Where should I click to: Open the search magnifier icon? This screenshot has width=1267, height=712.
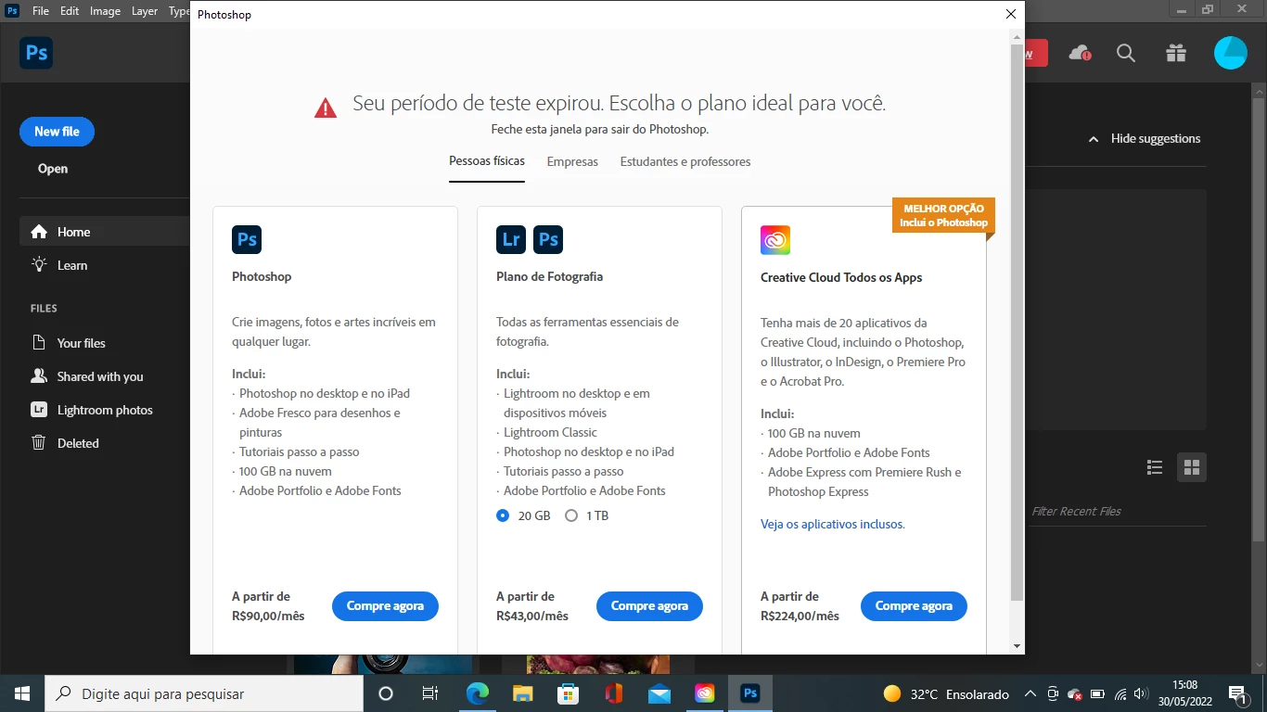[x=1126, y=53]
